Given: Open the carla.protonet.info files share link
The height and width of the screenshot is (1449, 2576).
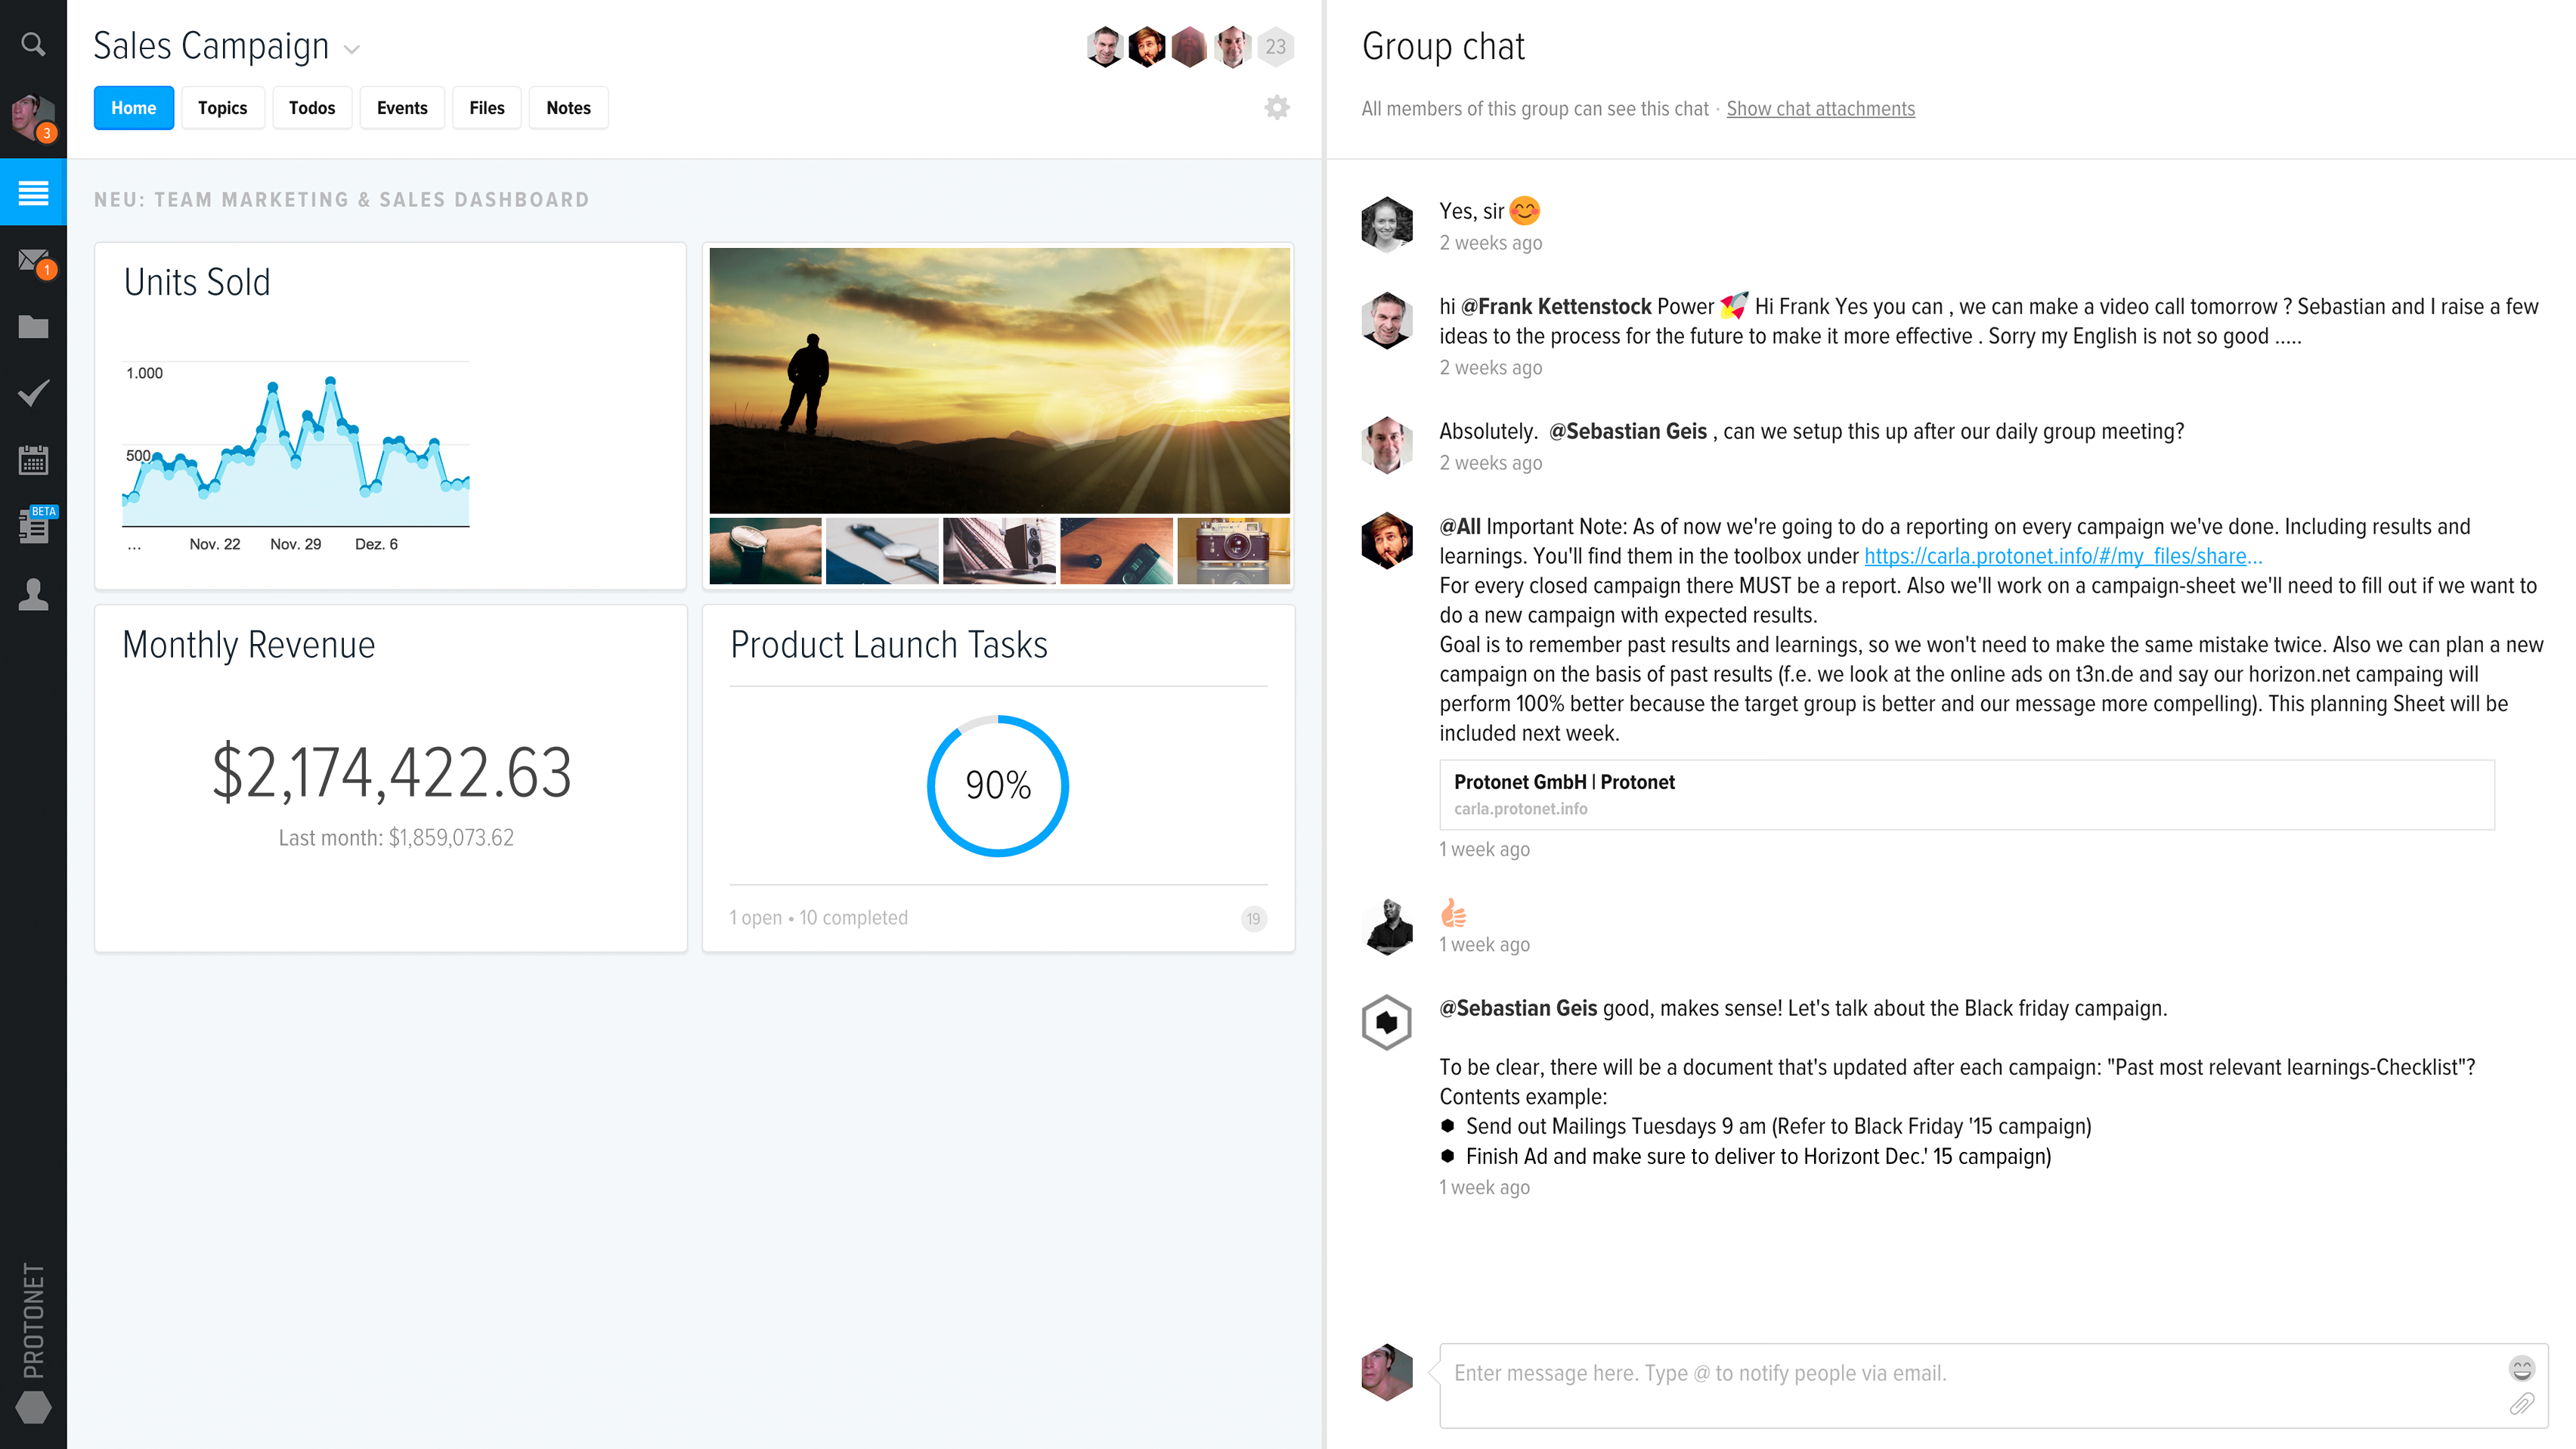Looking at the screenshot, I should point(2062,556).
